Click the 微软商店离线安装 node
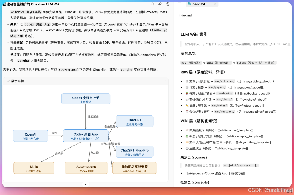 coord(135,168)
